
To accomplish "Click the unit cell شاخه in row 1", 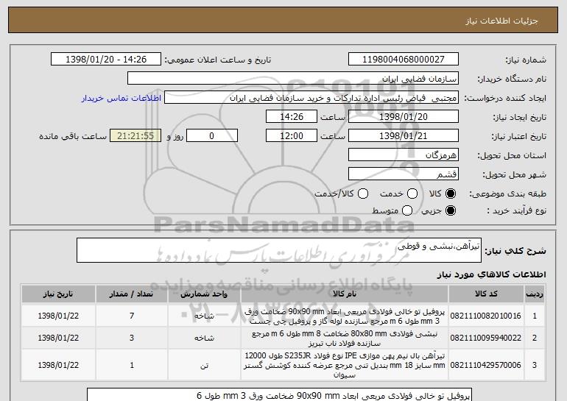I will coord(204,316).
